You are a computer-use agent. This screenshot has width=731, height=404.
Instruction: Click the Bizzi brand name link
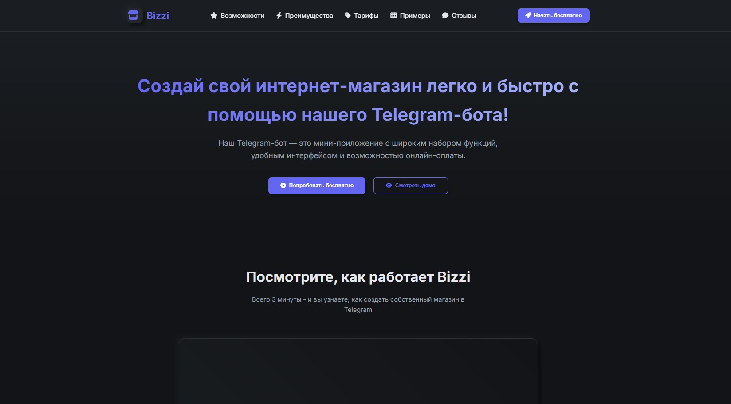click(x=158, y=16)
